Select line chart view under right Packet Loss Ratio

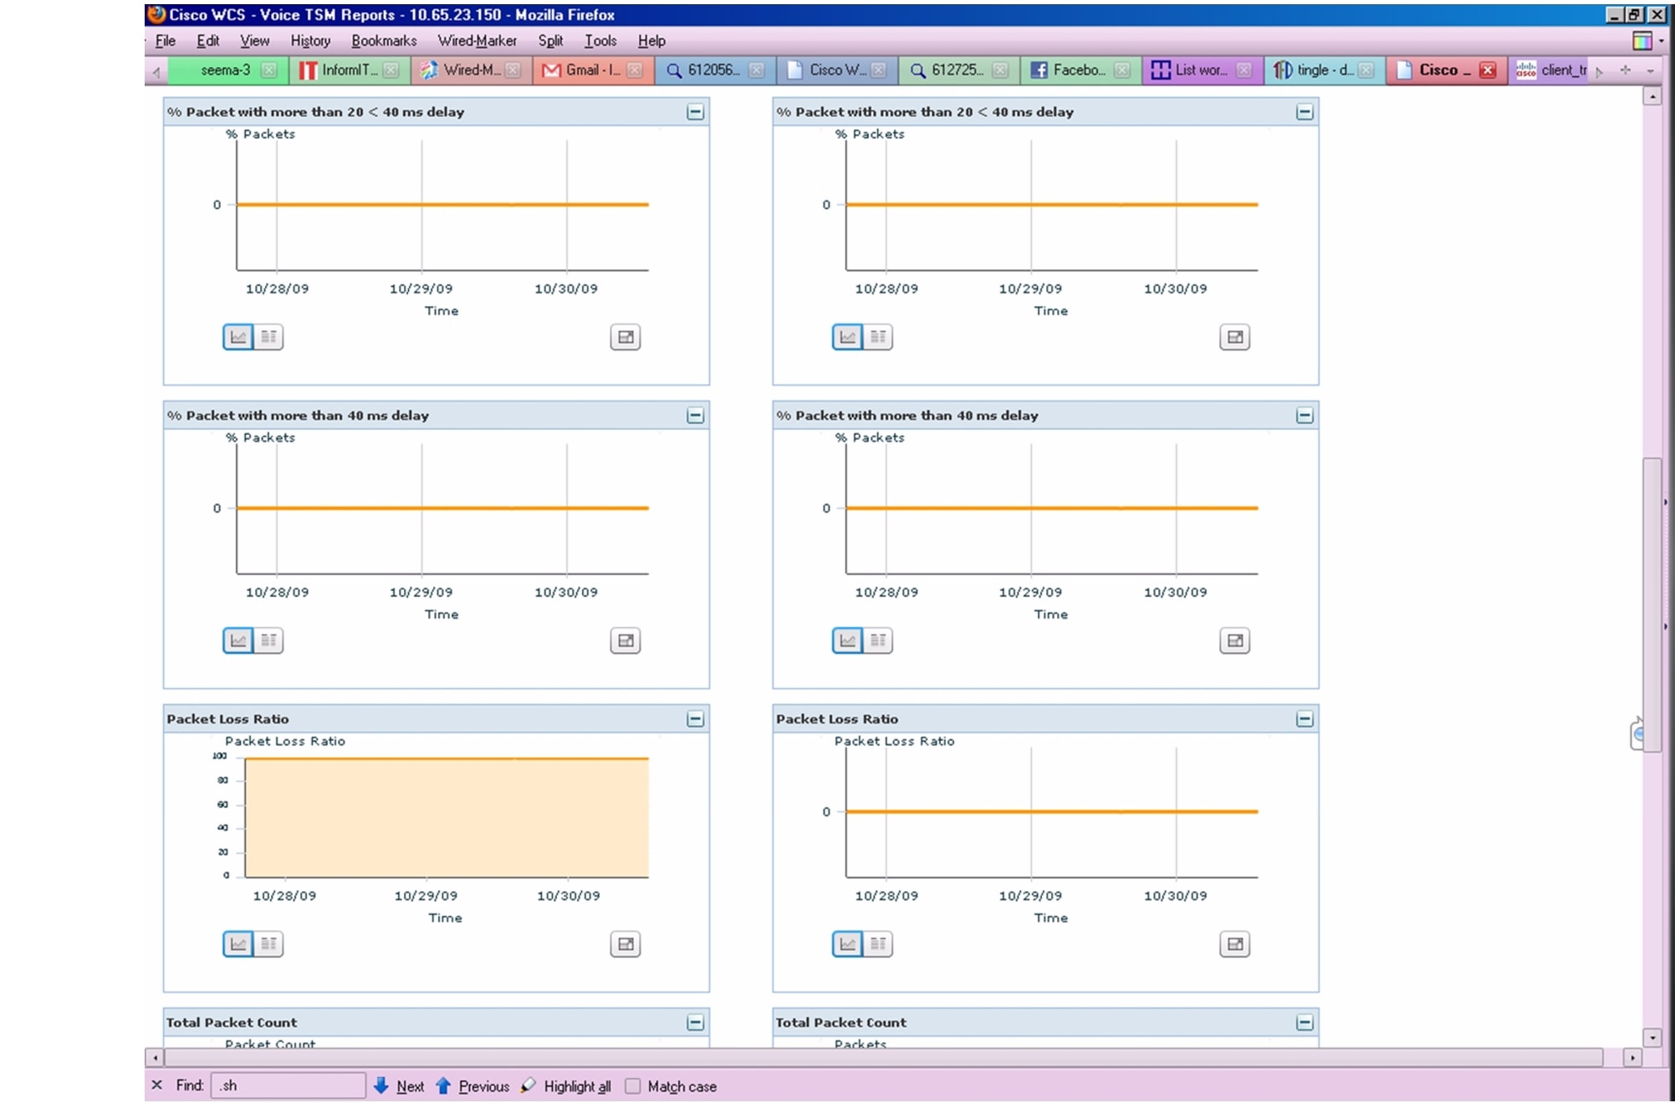click(847, 943)
